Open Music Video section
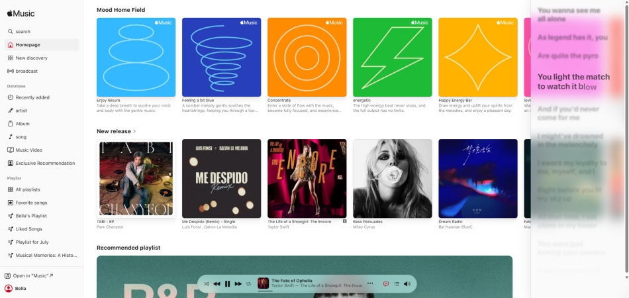The height and width of the screenshot is (298, 629). (42, 150)
